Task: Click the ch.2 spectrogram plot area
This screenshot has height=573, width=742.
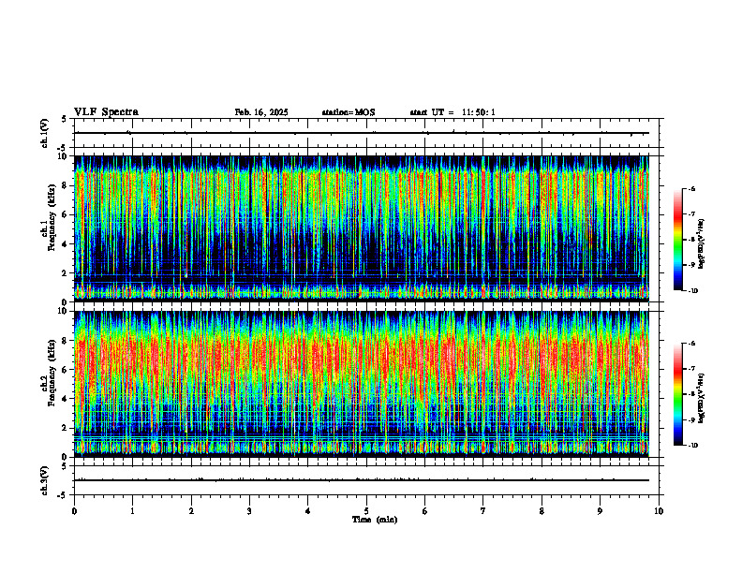Action: (362, 384)
